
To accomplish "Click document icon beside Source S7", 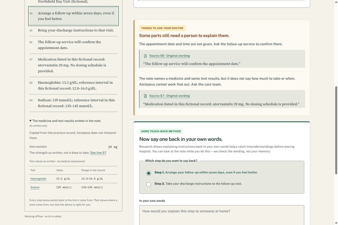I will pos(145,96).
